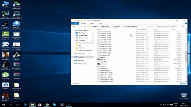
Task: Click the volume icon in the system tray
Action: [168, 105]
